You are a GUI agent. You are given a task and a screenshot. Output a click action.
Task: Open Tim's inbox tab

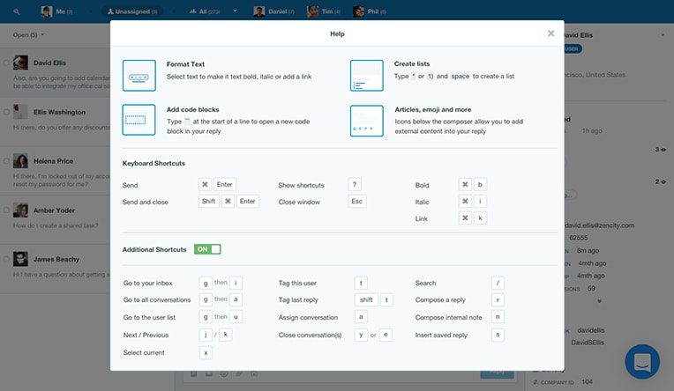pos(324,11)
